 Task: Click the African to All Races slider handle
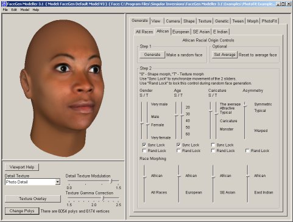(144, 177)
